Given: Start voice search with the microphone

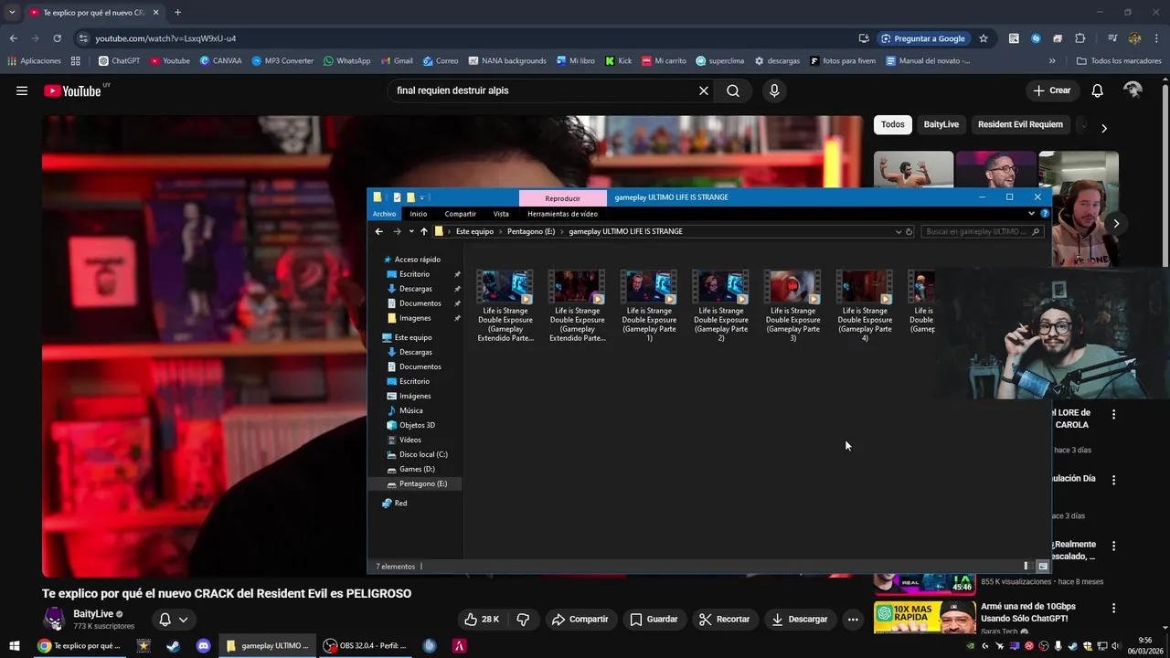Looking at the screenshot, I should (774, 90).
